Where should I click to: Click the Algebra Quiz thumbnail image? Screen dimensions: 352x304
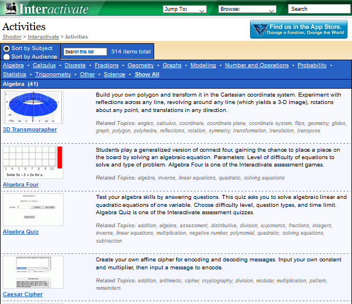[x=33, y=210]
